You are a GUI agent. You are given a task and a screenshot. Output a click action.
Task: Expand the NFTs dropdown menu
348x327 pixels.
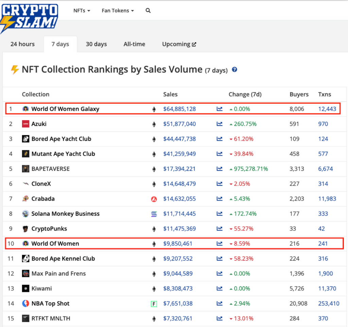point(82,11)
